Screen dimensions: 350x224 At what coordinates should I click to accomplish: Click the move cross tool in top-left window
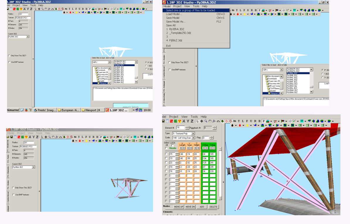click(39, 9)
